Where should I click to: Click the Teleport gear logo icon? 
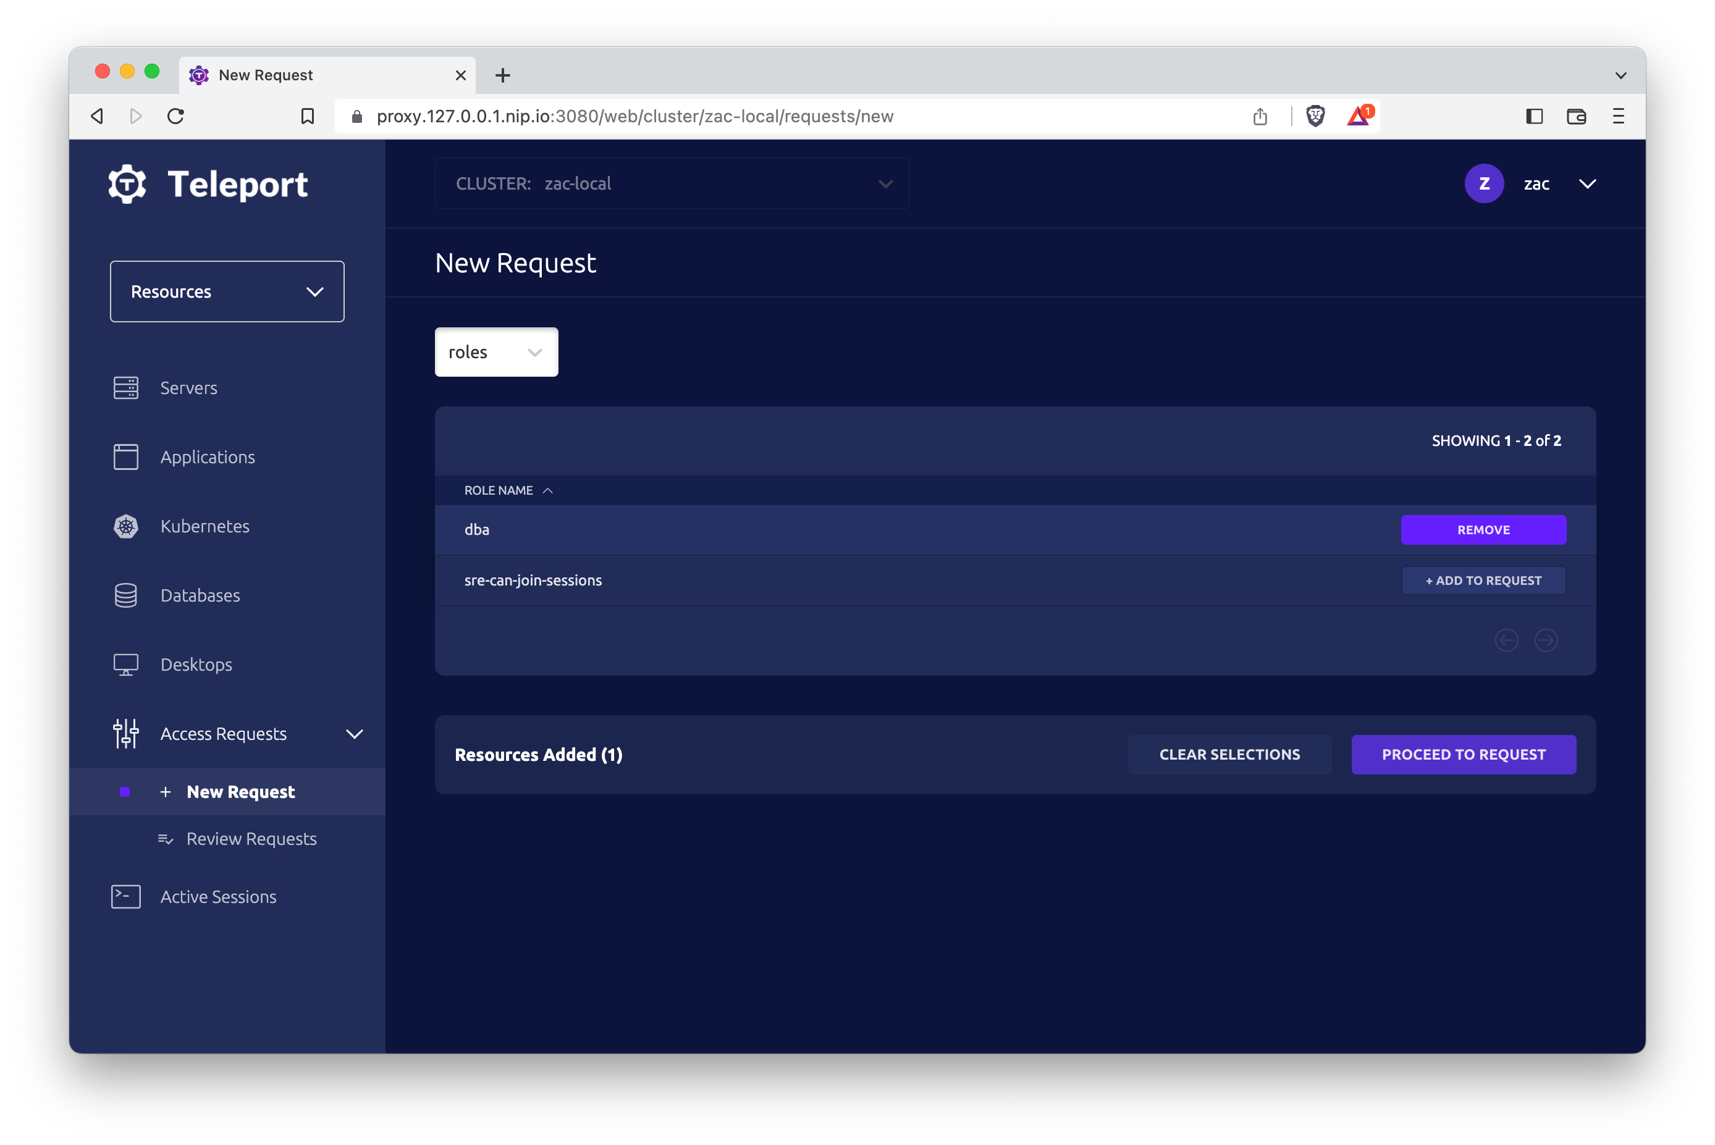(128, 183)
